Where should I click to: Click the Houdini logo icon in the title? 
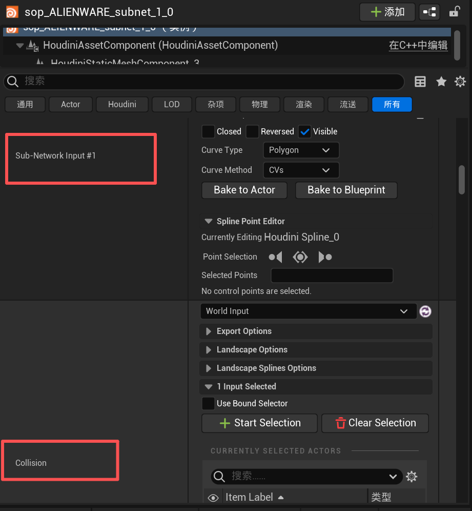point(12,12)
